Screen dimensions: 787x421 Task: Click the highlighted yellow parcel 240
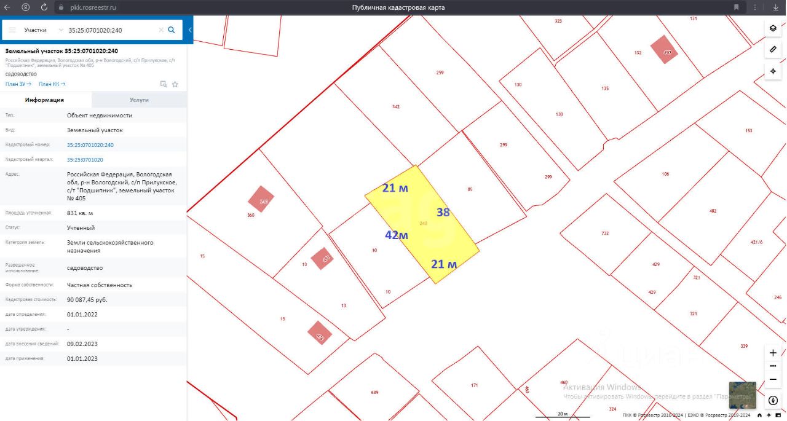click(423, 224)
